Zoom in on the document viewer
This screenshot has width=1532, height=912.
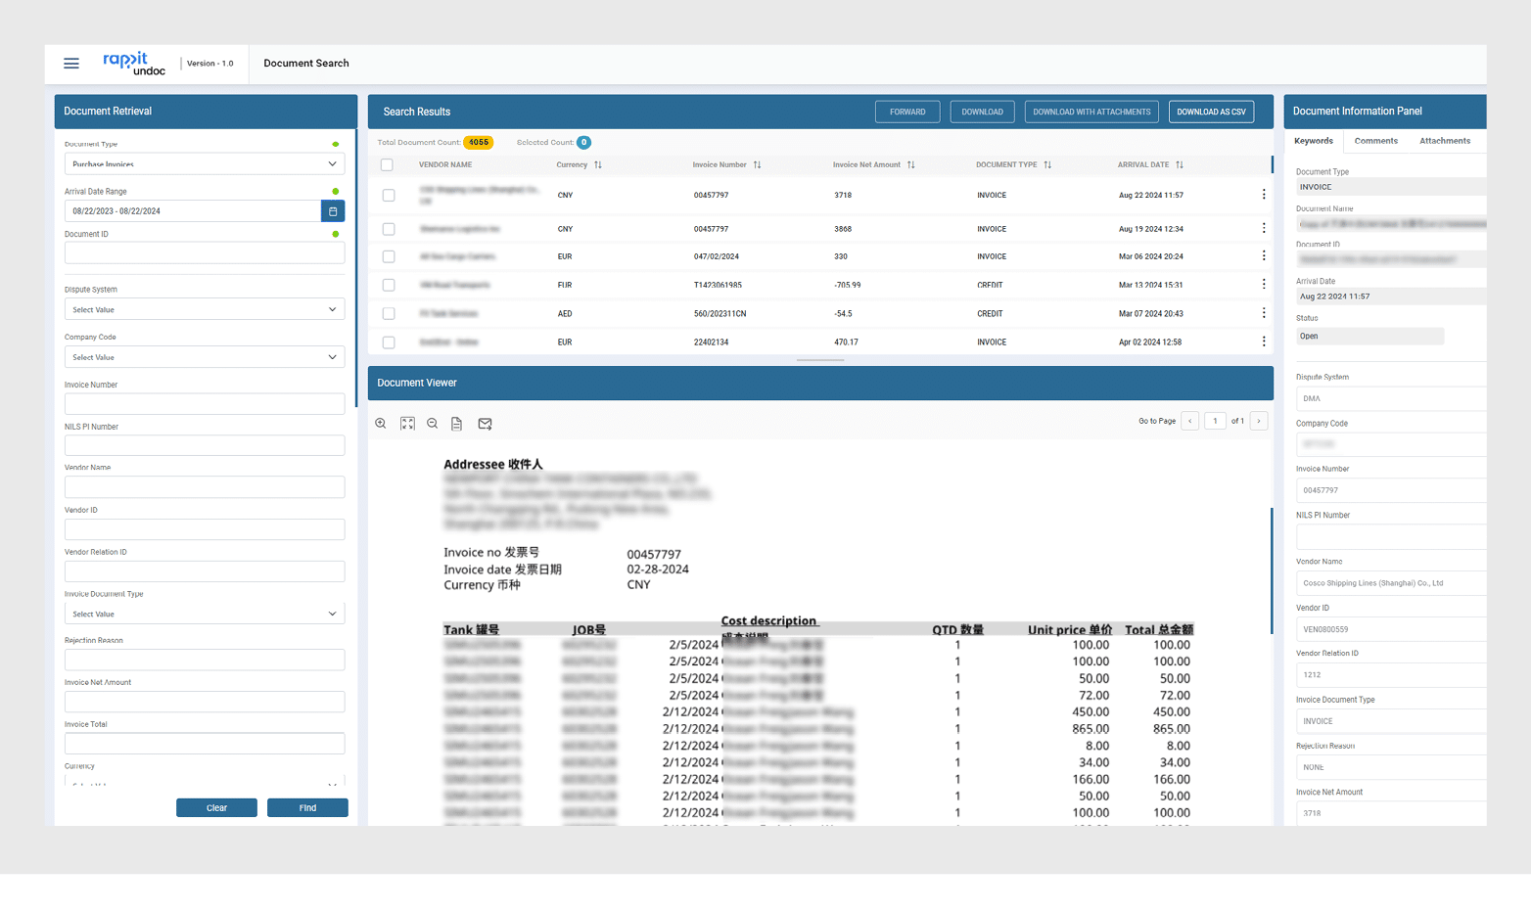coord(381,424)
